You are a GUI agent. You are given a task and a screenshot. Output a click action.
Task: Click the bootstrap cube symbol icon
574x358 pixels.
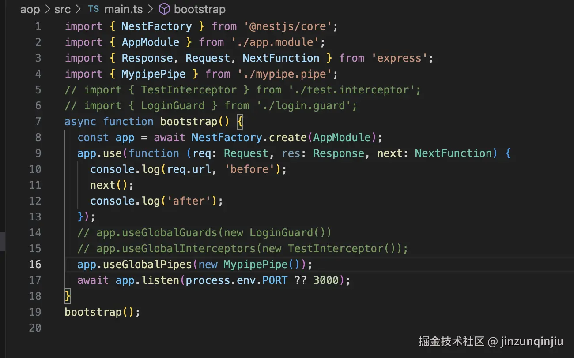click(164, 9)
